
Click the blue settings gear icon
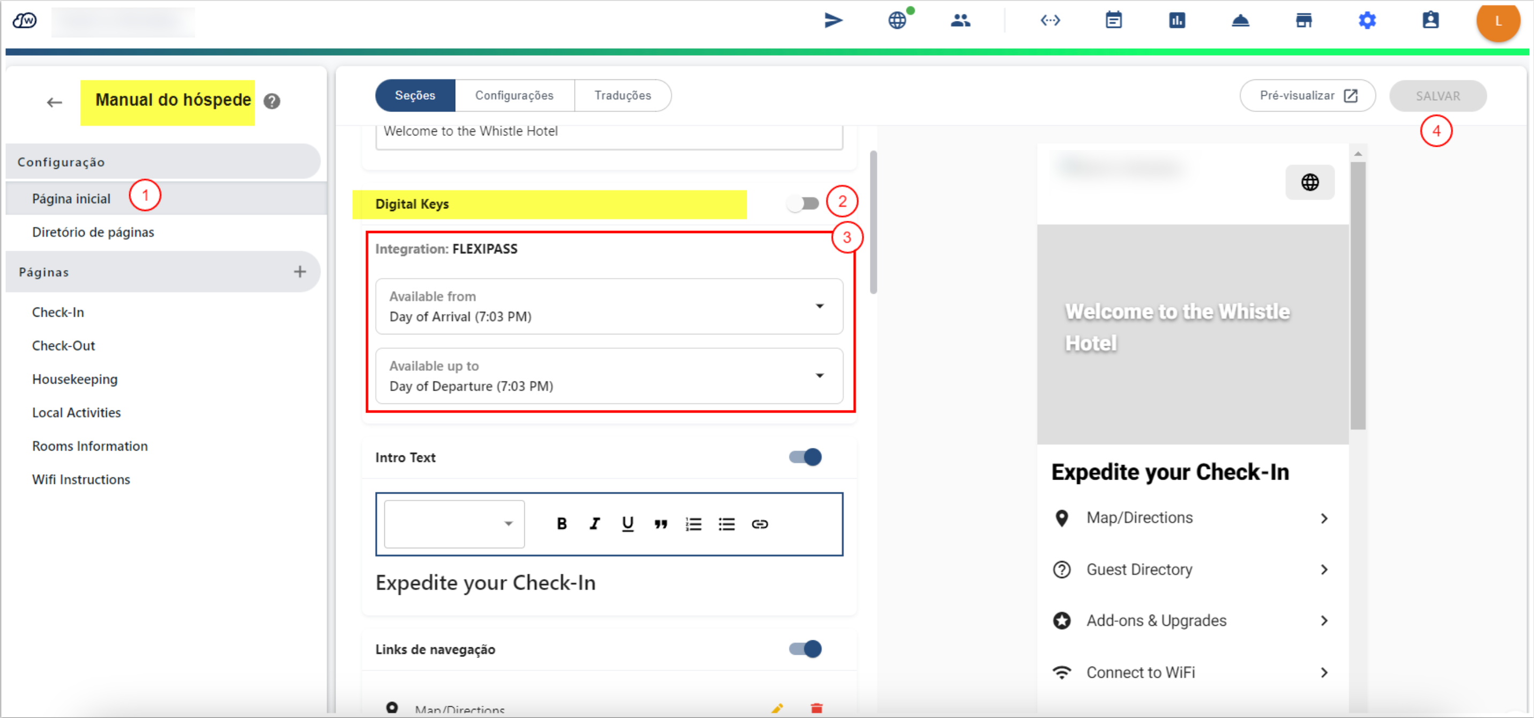[1367, 21]
